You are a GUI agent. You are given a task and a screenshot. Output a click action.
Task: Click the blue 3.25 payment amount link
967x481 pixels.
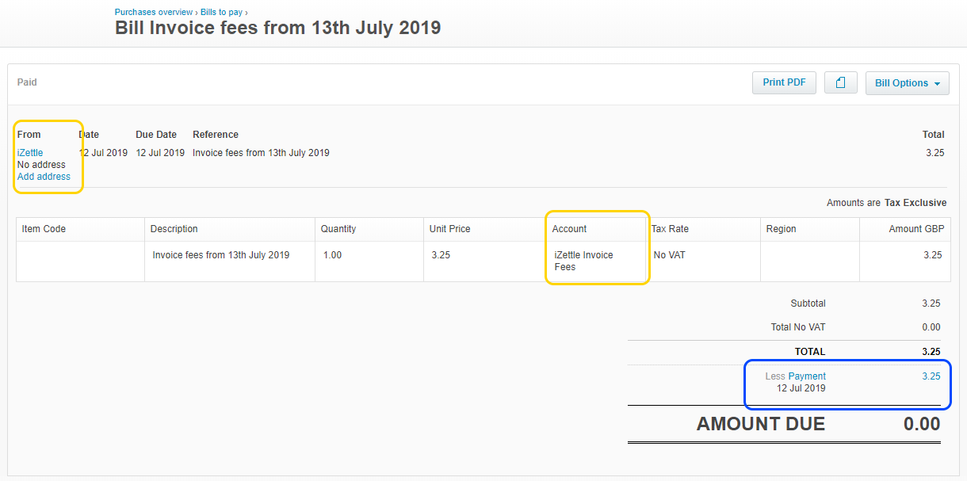[931, 376]
